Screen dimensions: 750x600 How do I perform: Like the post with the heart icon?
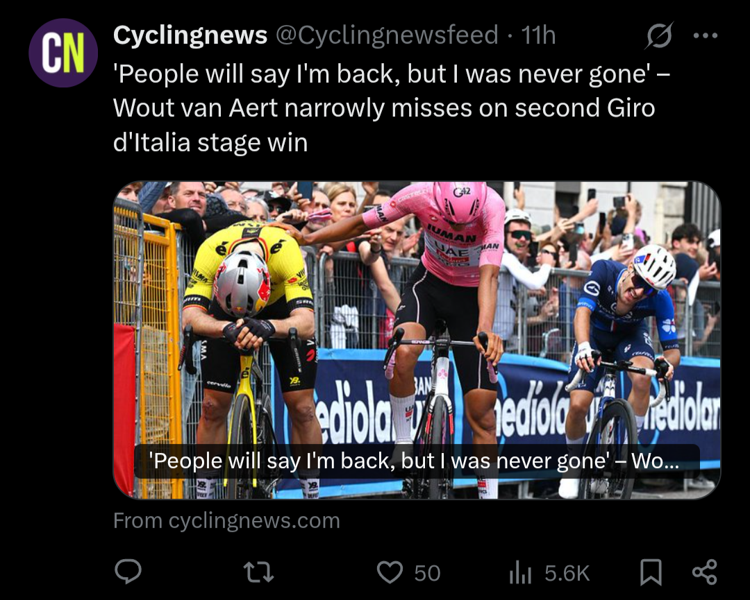pos(390,572)
